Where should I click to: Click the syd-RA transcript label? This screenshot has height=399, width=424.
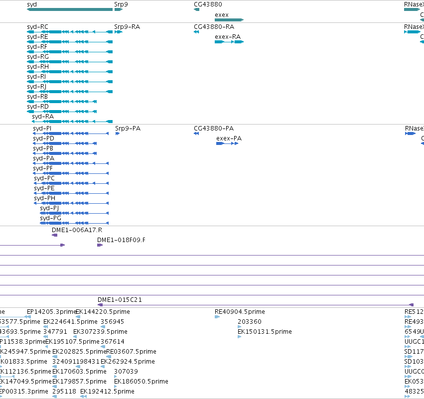[43, 117]
